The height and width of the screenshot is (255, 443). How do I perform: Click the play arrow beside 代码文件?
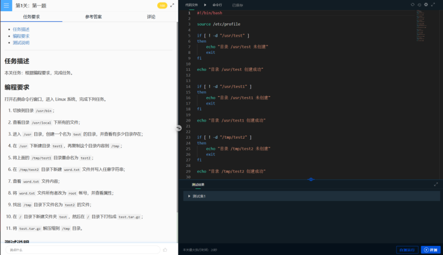click(x=205, y=5)
